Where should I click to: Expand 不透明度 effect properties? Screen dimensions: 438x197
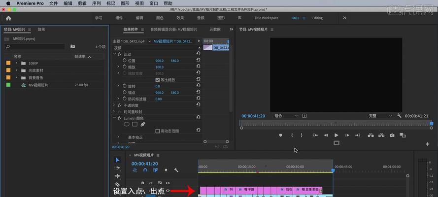pyautogui.click(x=114, y=105)
